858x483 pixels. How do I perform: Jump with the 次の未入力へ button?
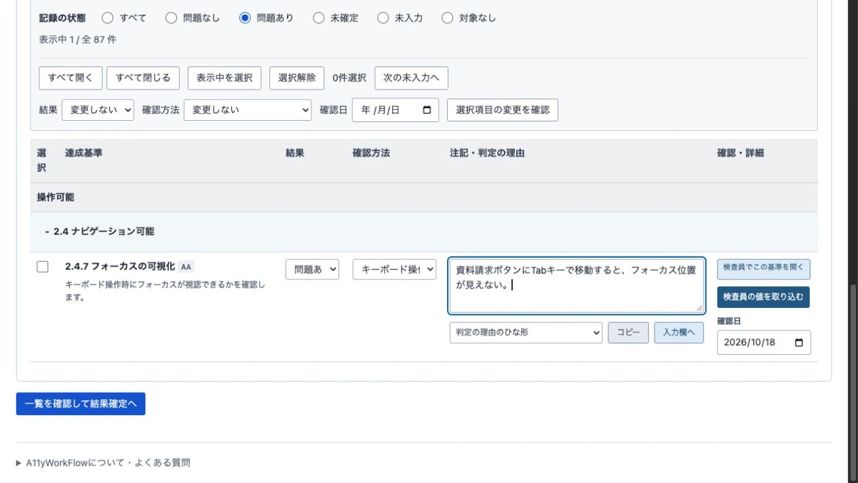click(x=412, y=78)
